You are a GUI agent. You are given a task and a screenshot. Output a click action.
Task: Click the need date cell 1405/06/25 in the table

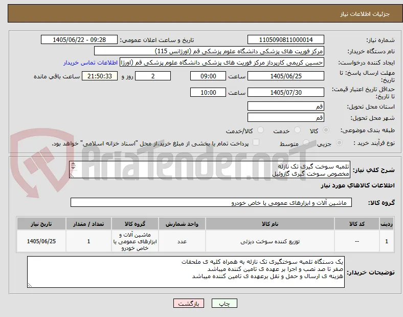[41, 241]
